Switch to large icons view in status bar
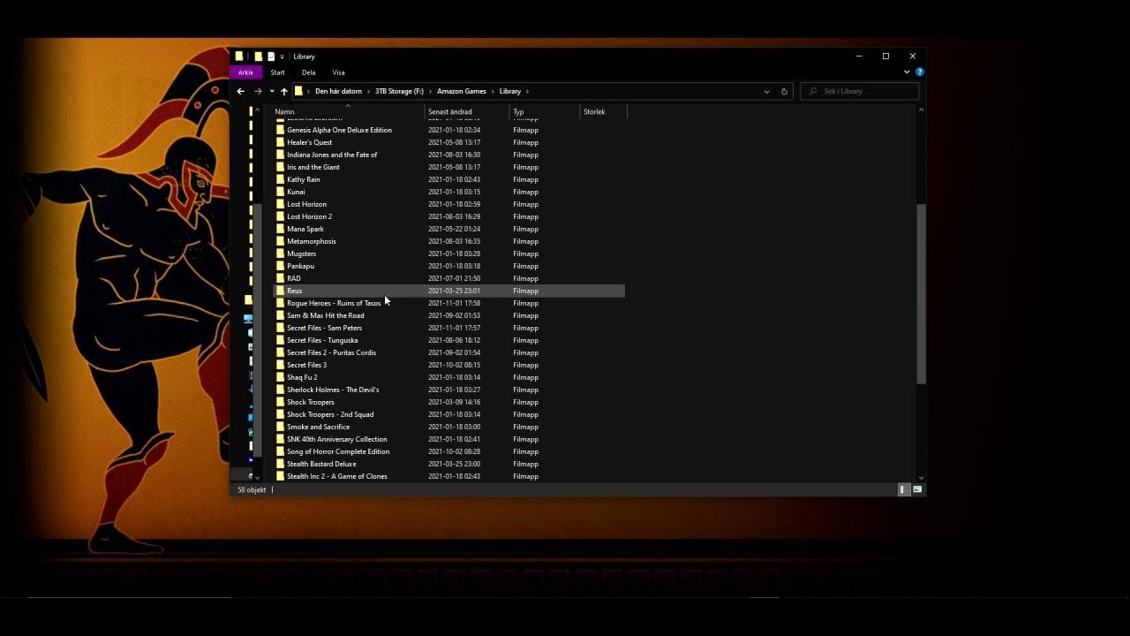 pyautogui.click(x=917, y=489)
